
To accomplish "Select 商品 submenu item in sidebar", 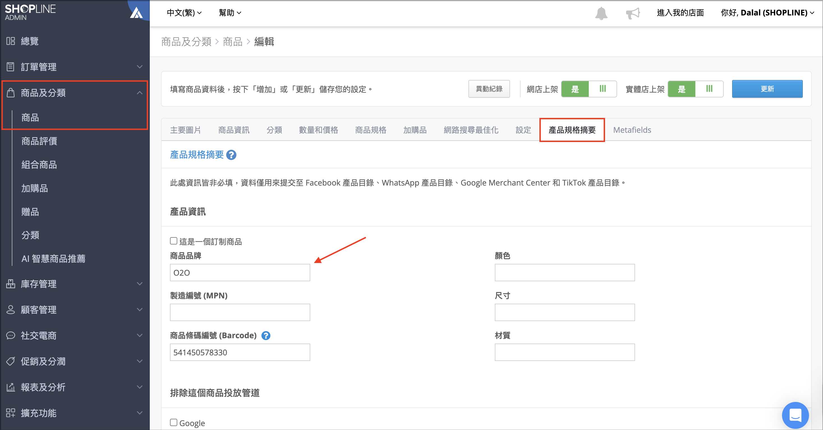I will tap(30, 118).
